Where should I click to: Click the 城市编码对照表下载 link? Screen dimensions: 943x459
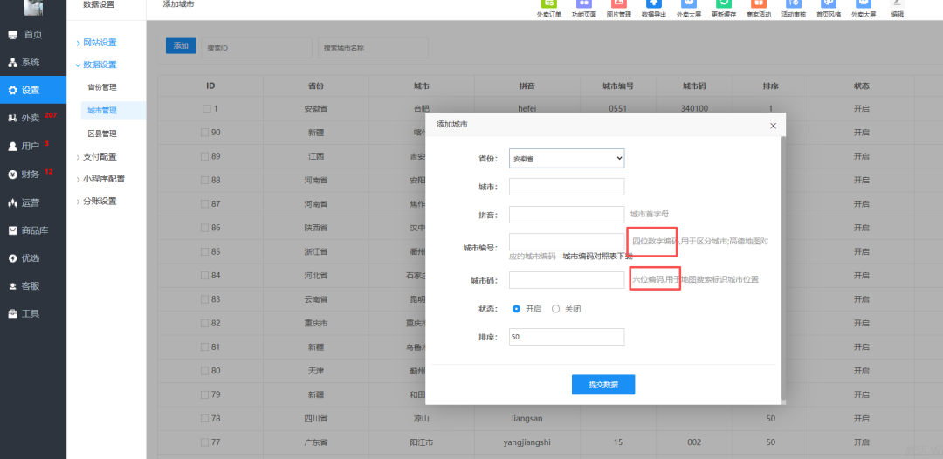pos(597,257)
